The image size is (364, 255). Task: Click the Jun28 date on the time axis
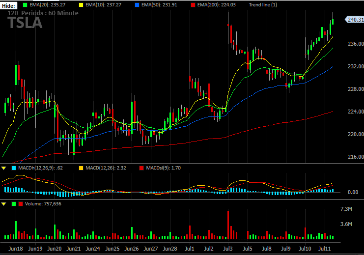(x=170, y=249)
